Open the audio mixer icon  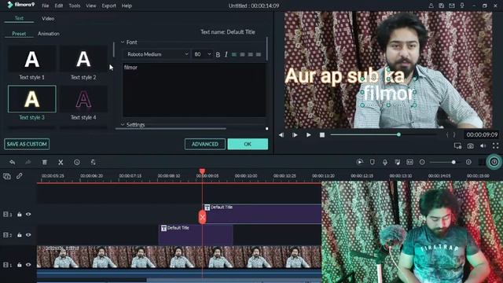pos(397,163)
